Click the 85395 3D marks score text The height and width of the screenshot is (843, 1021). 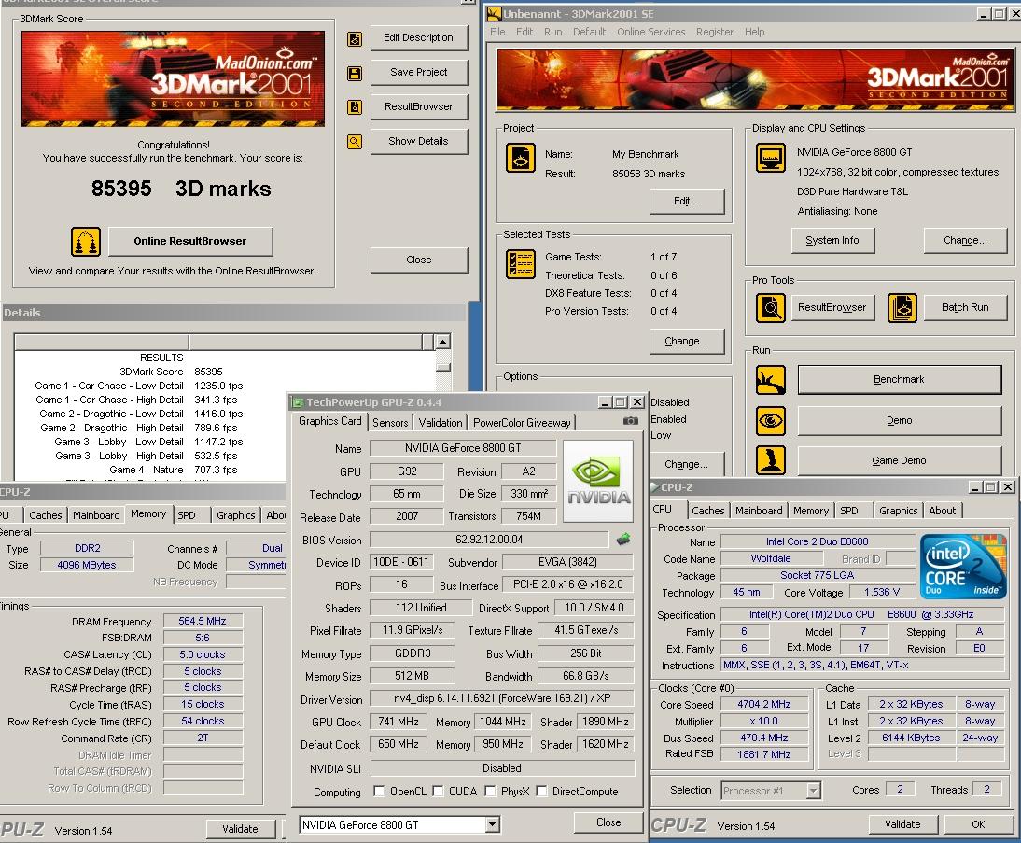tap(181, 189)
